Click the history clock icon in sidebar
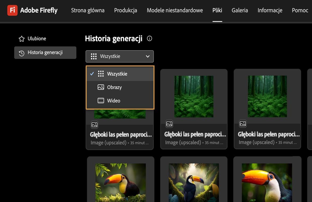 [x=22, y=53]
